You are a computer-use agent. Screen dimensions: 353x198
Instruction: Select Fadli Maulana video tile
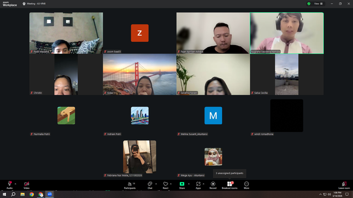(x=66, y=33)
